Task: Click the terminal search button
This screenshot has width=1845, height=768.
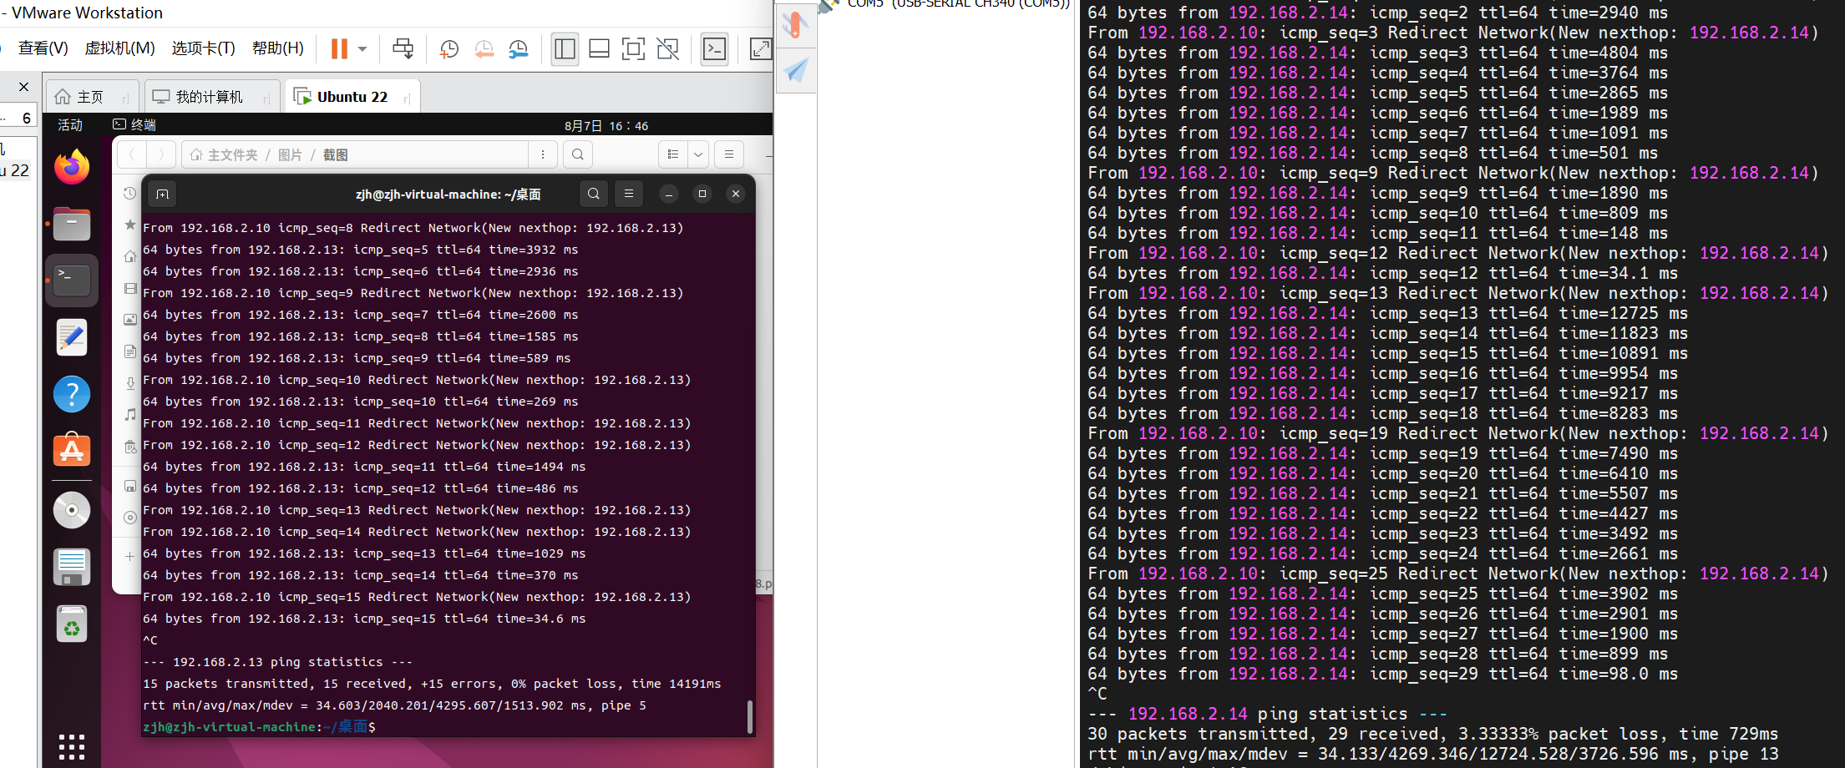Action: tap(594, 194)
